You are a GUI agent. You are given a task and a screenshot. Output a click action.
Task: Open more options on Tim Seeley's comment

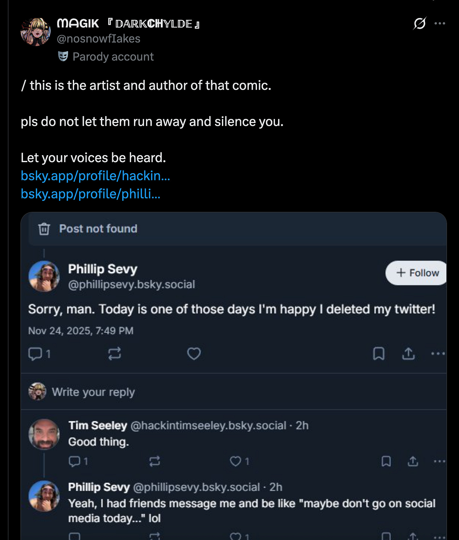pos(439,461)
